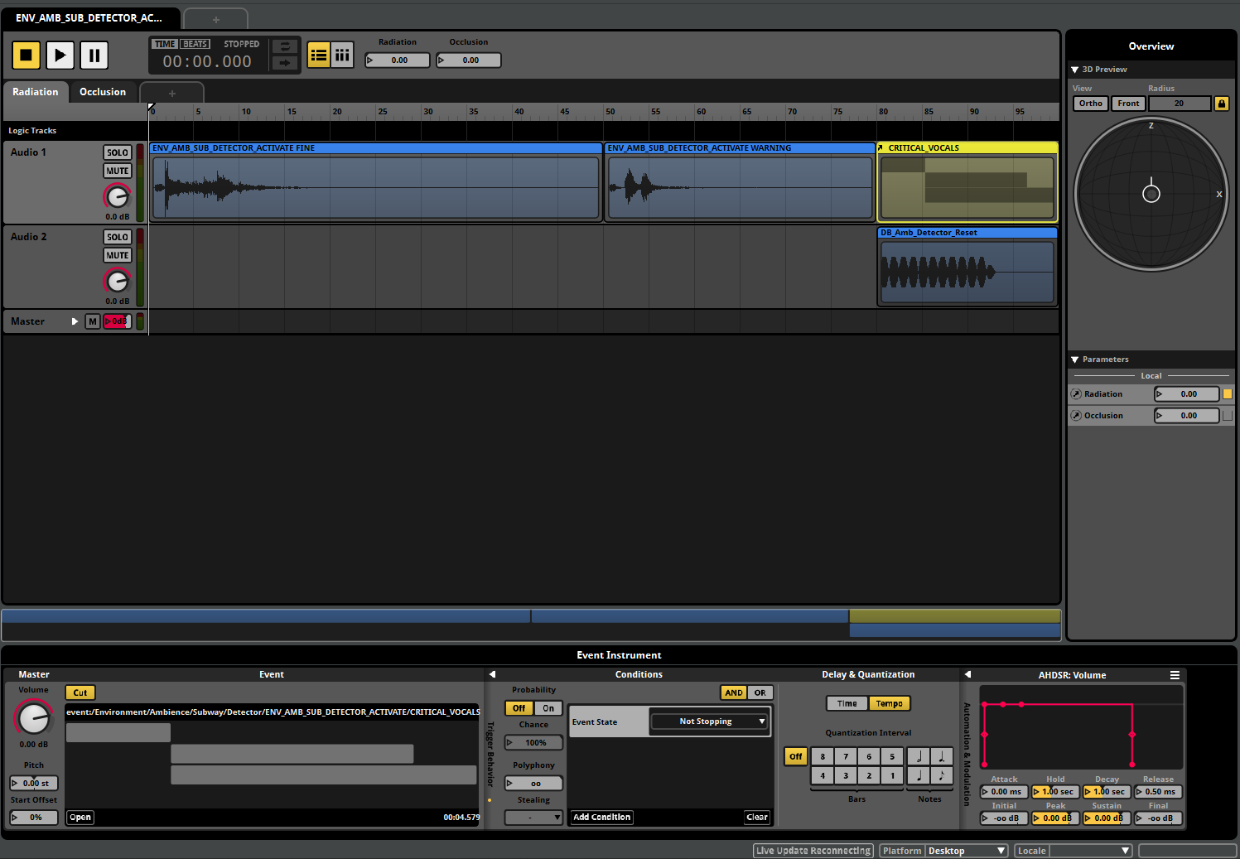Click the Occlusion parameter knob icon in Overview
This screenshot has height=859, width=1240.
[1076, 416]
